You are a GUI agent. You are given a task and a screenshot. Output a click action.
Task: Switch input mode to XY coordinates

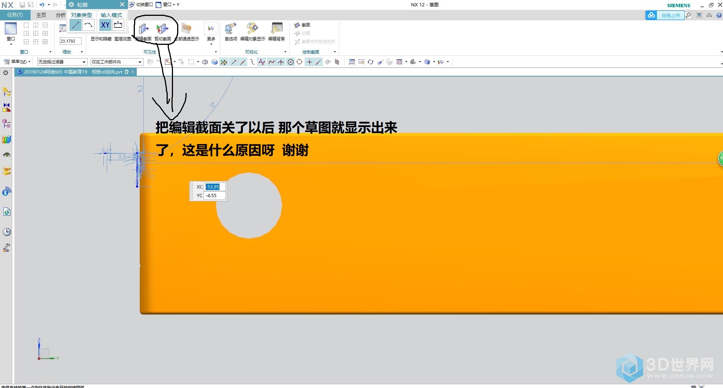click(x=105, y=25)
